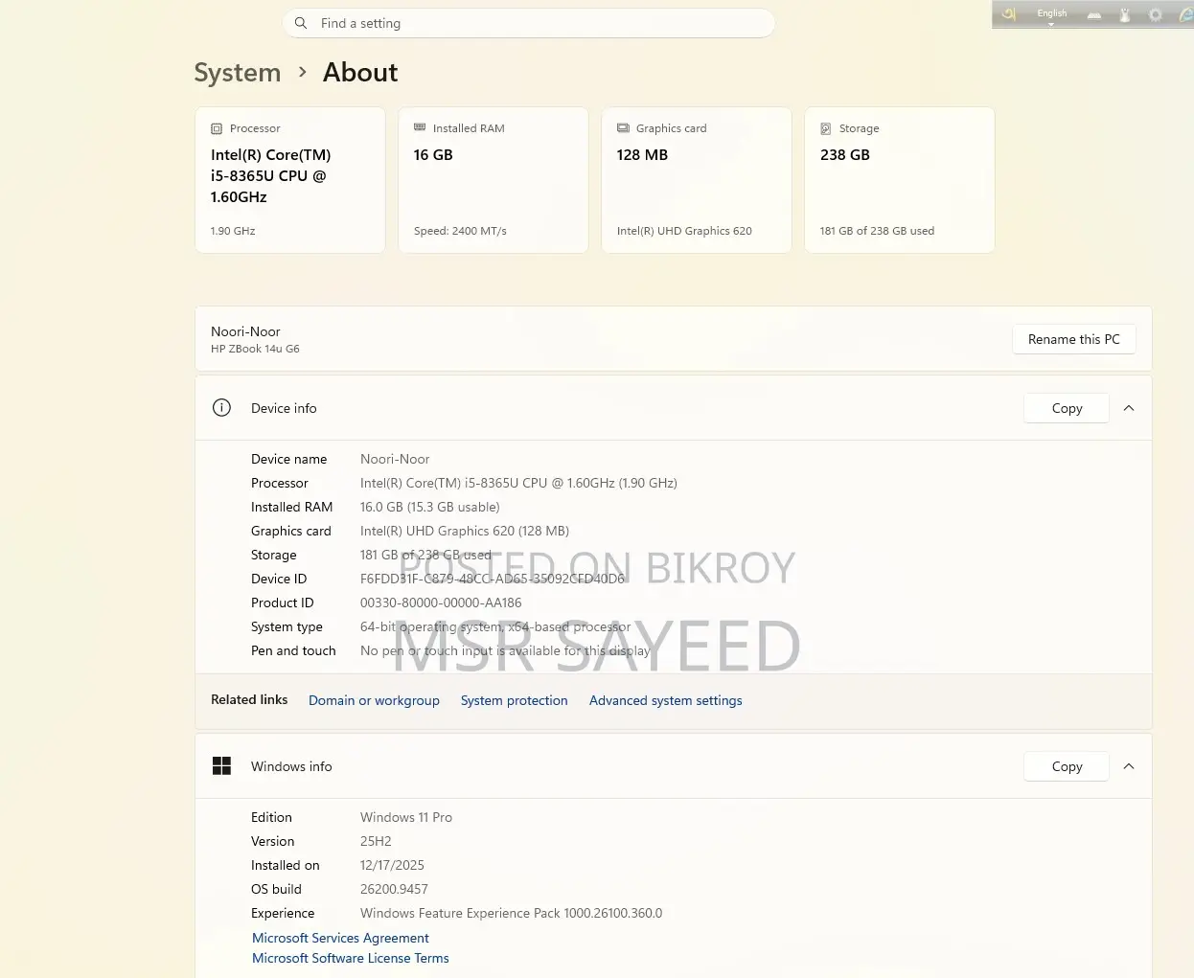Open the keyboard layout viewer icon

tap(1094, 15)
